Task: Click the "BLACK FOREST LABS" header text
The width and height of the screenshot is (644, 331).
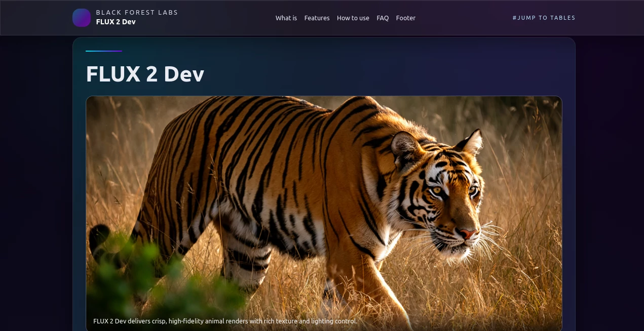Action: point(137,12)
